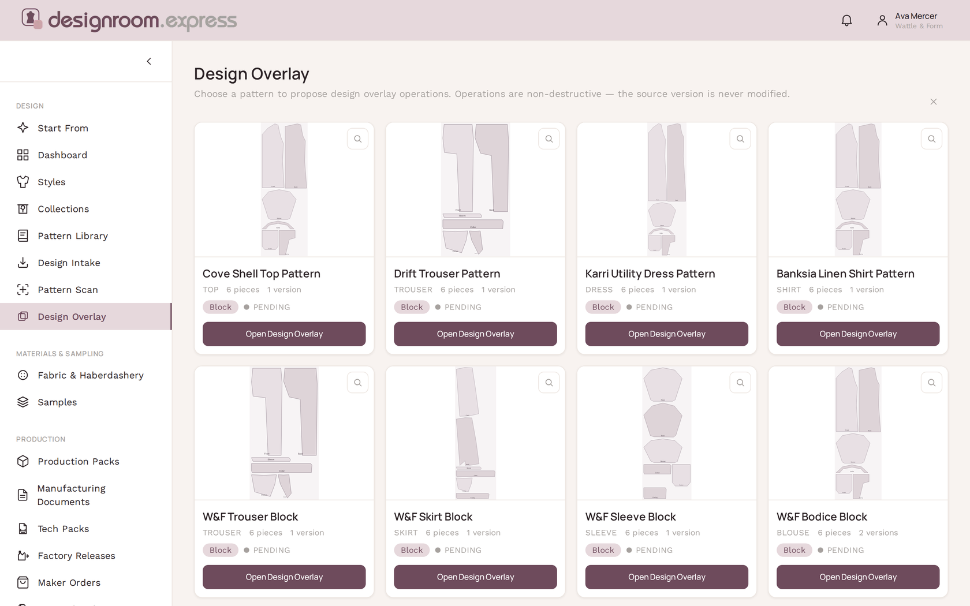Open the Dashboard page
This screenshot has width=970, height=606.
point(85,155)
